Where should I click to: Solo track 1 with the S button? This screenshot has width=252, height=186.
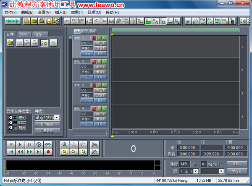(x=99, y=38)
